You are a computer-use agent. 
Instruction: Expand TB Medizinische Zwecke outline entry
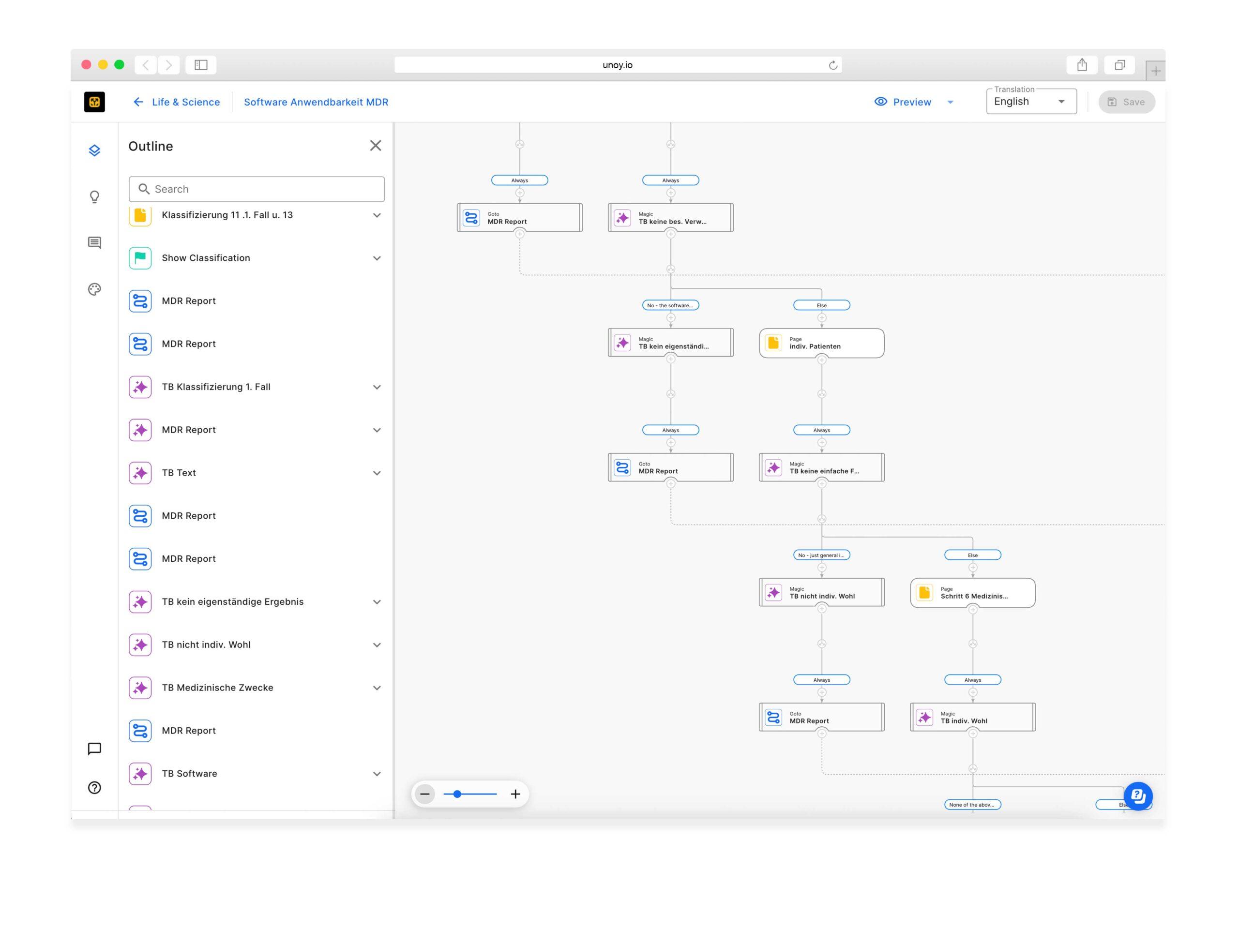tap(377, 688)
